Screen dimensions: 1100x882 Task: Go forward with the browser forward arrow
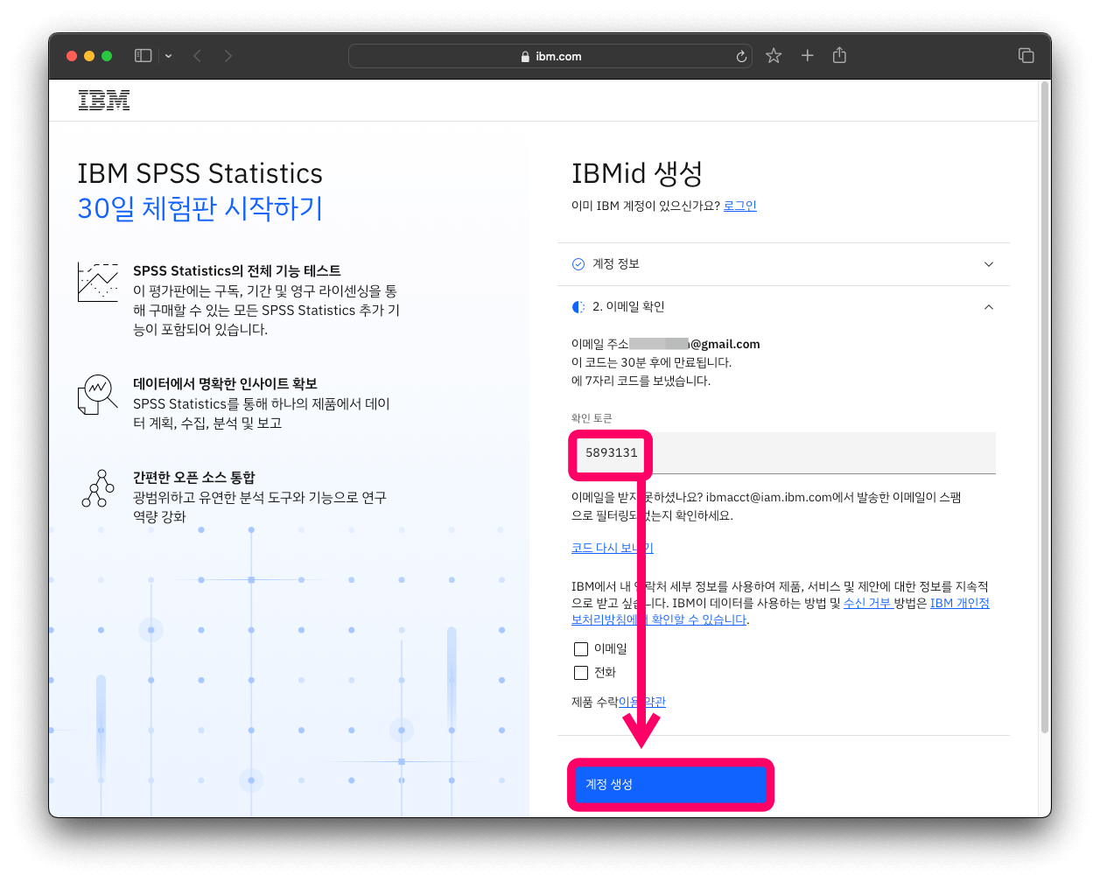click(x=228, y=56)
